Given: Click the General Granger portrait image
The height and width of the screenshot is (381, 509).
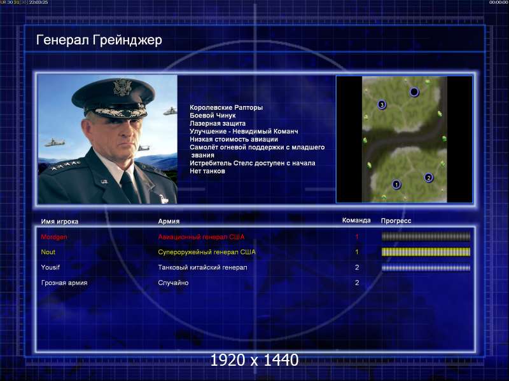Looking at the screenshot, I should (108, 139).
